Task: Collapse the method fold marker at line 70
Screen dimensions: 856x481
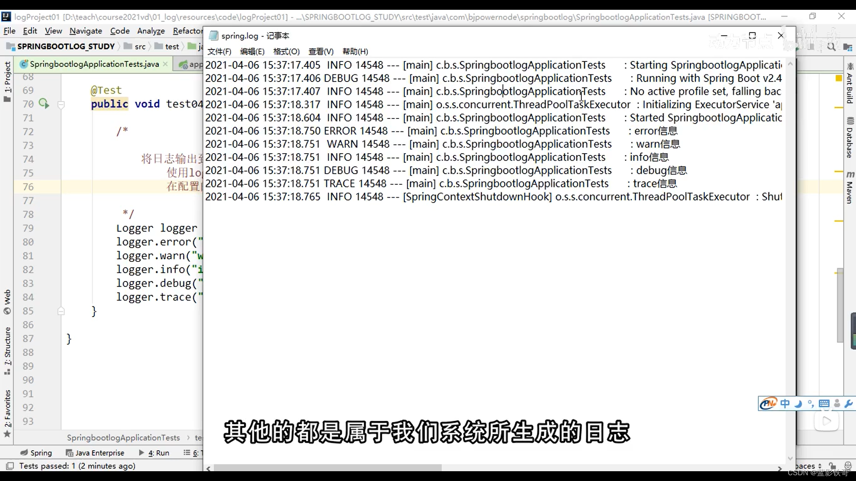Action: [x=61, y=105]
